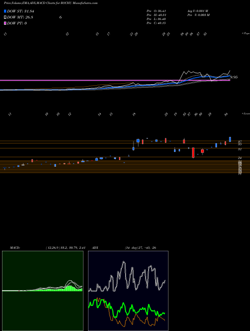Click the 31 price level label
Image resolution: width=250 pixels, height=331 pixels.
[x=239, y=149]
